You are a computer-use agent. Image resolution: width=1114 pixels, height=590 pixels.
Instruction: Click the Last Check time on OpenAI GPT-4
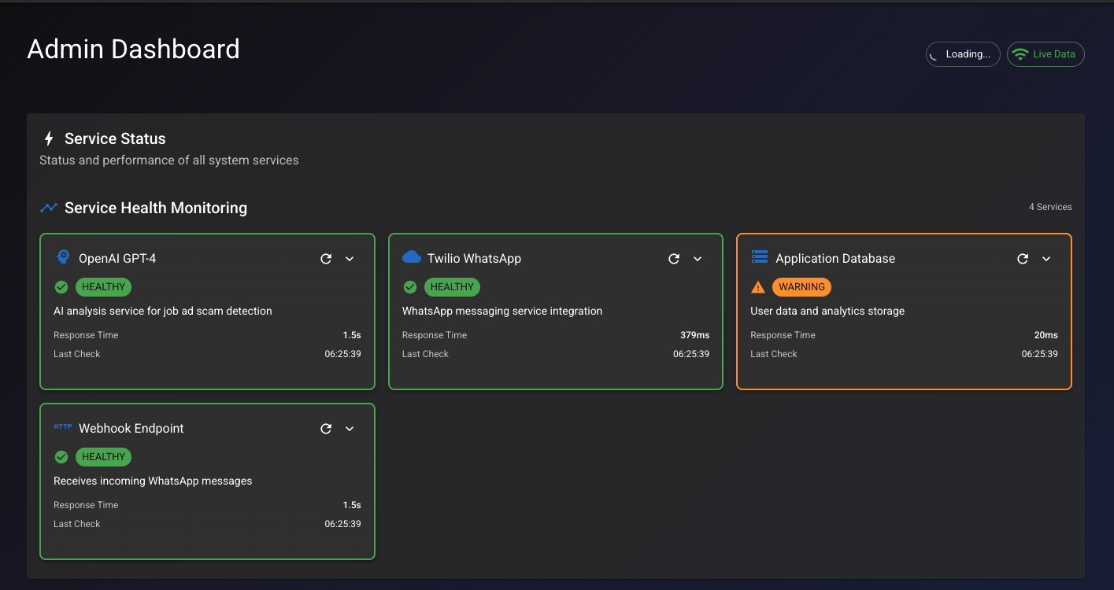(x=342, y=354)
